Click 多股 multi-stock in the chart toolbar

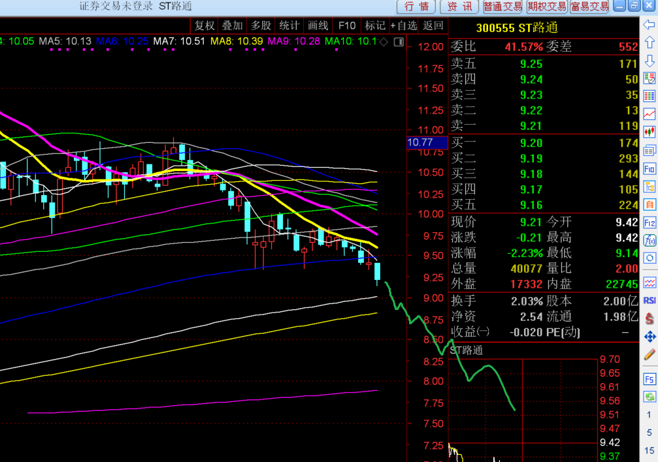(x=261, y=25)
